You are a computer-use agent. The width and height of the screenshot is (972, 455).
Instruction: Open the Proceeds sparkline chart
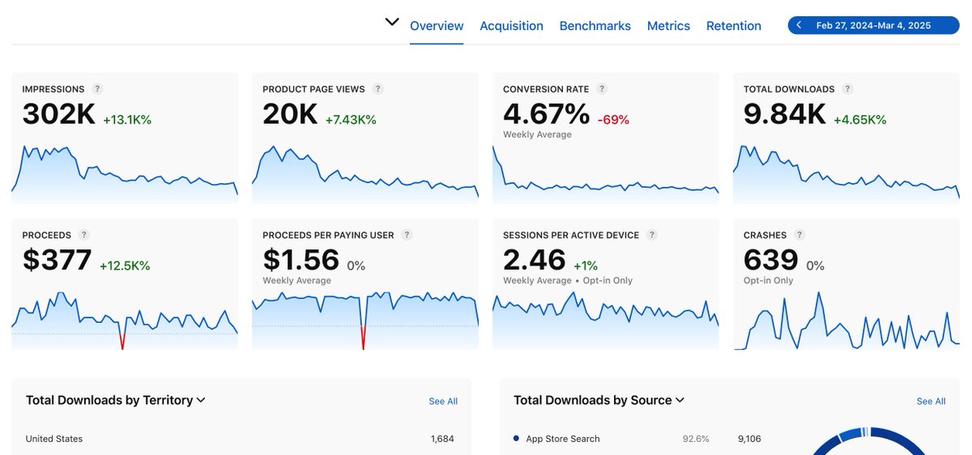click(x=125, y=321)
